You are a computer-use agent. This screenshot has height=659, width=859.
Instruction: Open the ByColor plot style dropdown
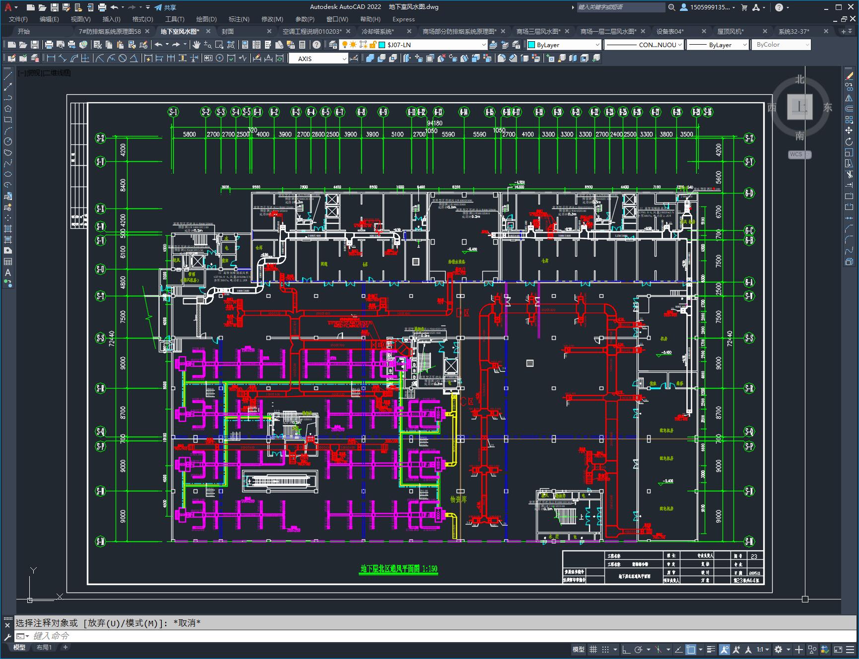point(781,45)
